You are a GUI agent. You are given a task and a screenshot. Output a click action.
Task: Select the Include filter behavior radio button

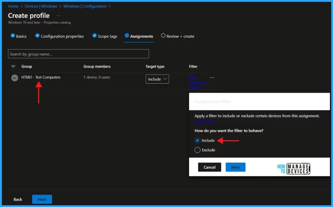click(197, 141)
